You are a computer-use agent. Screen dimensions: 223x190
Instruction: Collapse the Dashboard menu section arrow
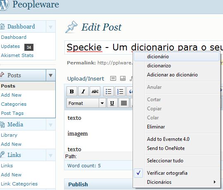pos(50,26)
